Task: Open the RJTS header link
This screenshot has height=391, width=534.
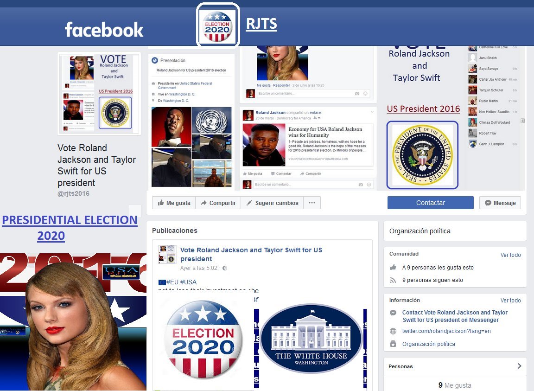Action: (261, 24)
